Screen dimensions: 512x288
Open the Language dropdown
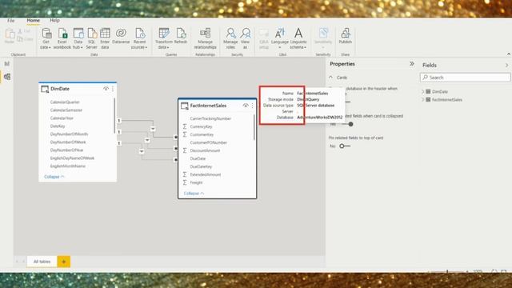point(280,38)
